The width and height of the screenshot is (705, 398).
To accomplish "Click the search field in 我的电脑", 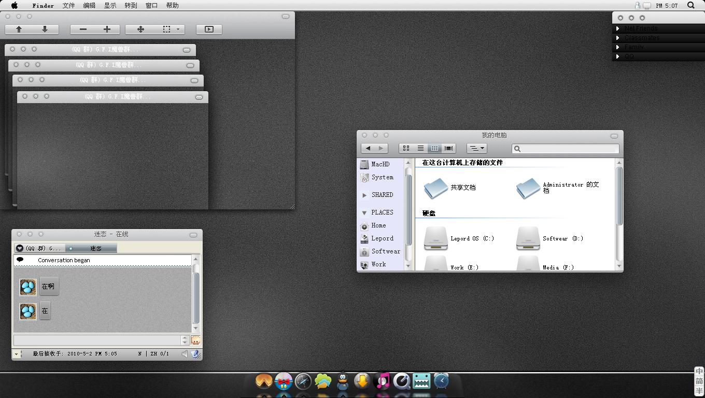I will (566, 149).
